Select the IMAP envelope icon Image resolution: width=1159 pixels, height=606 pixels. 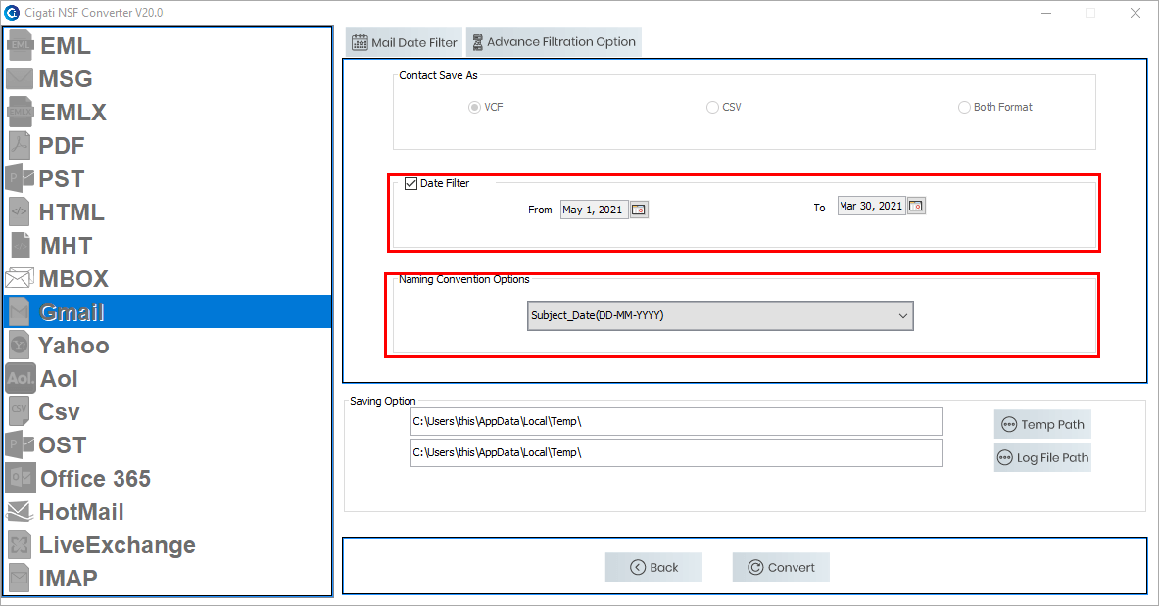[20, 578]
